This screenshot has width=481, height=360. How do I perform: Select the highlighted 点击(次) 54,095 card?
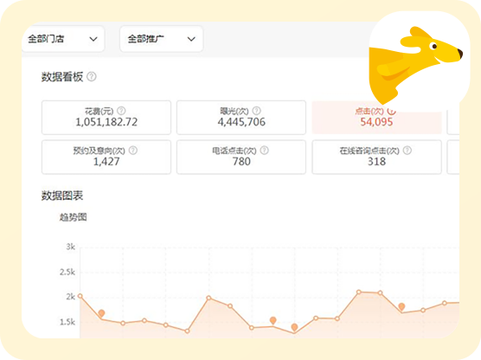376,117
